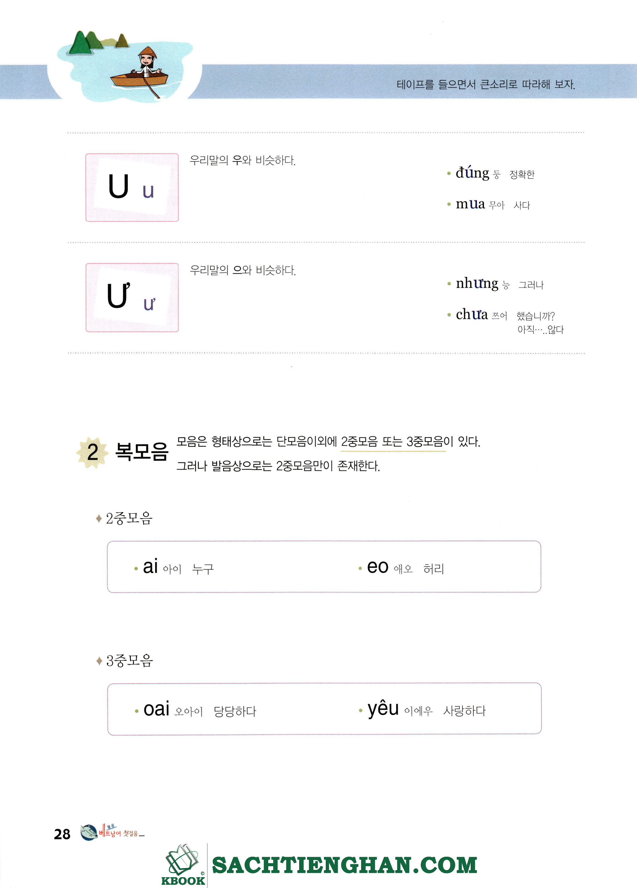
Task: Click the word nhưng
Action: [x=477, y=283]
